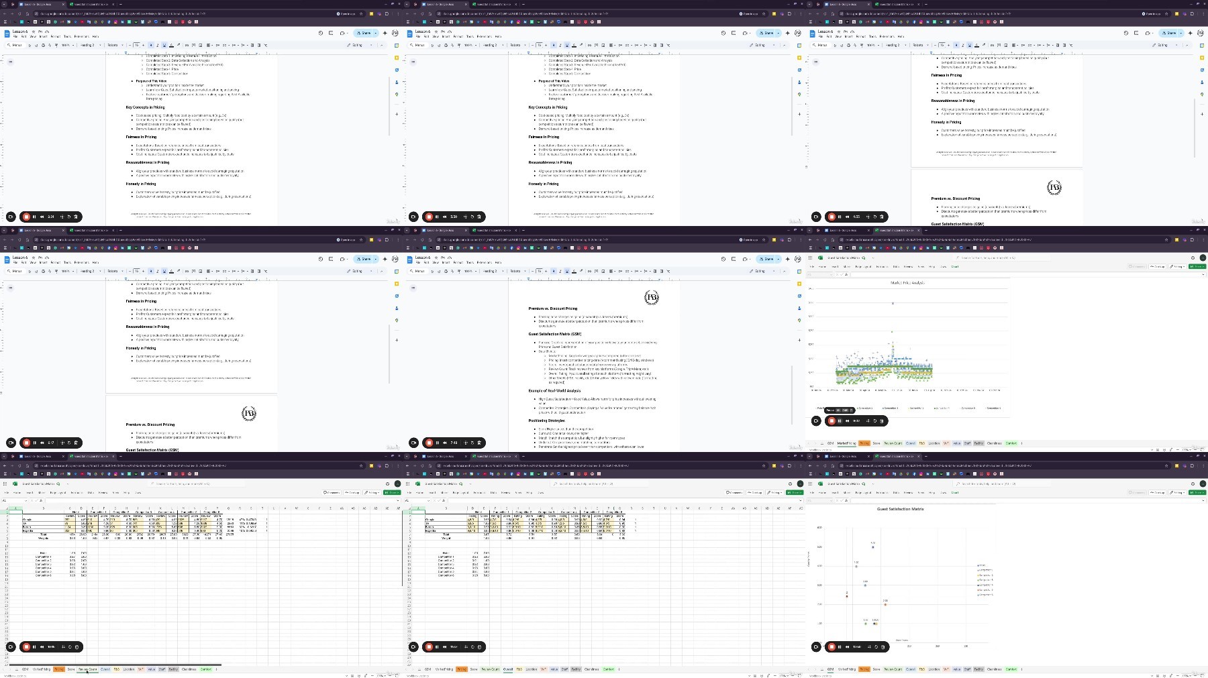Open Google Tasks side panel in Positioning Strategies doc window
The height and width of the screenshot is (678, 1208).
pyautogui.click(x=799, y=296)
